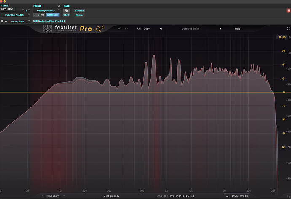
Task: Click the red target button at top right
Action: 288,10
